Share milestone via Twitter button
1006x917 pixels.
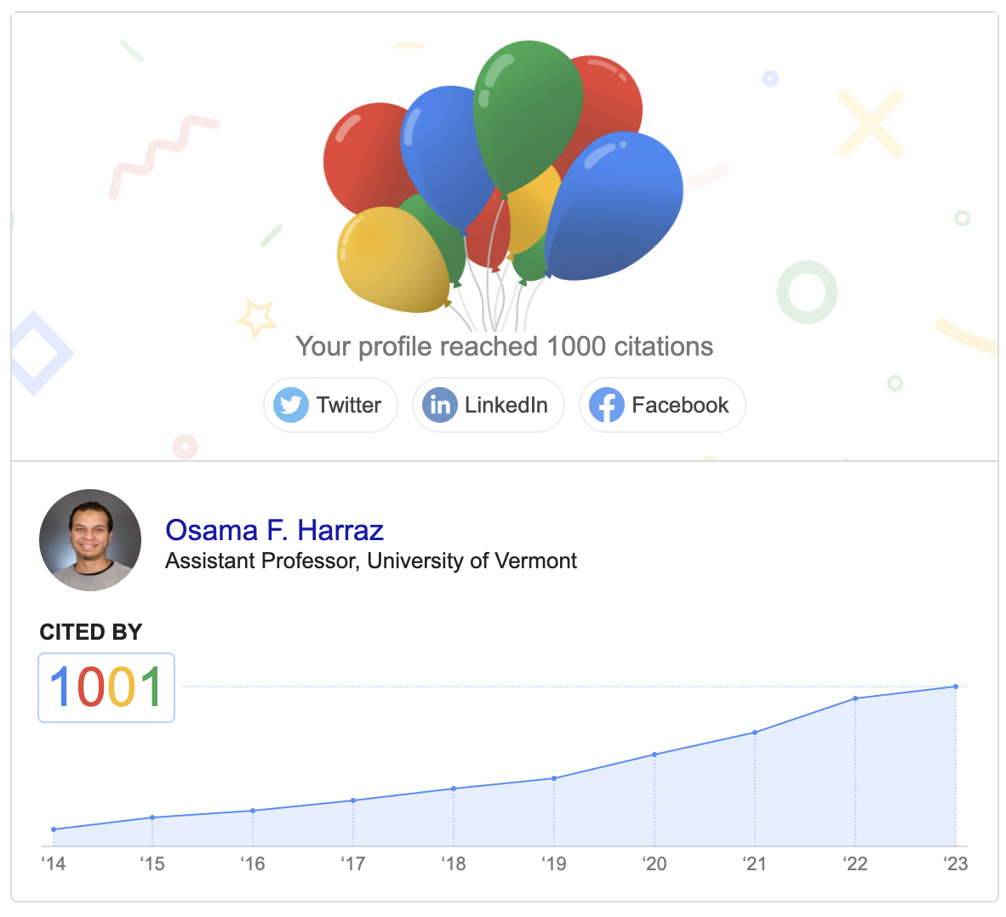[x=330, y=405]
